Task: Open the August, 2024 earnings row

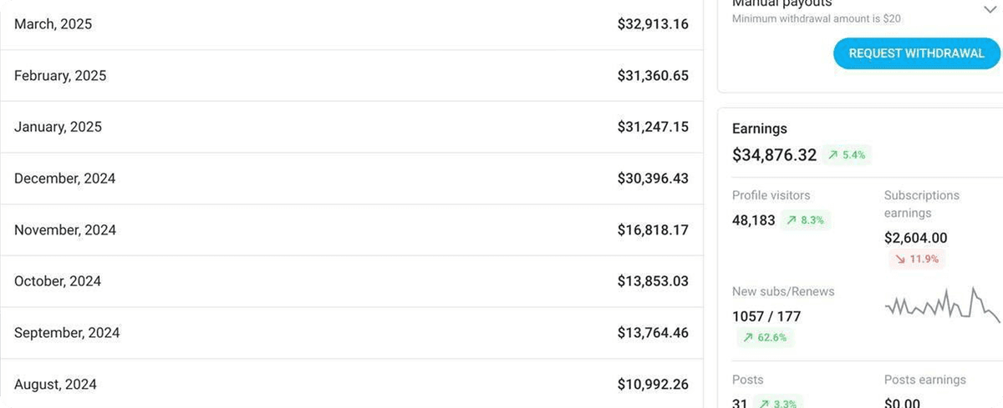Action: click(351, 385)
